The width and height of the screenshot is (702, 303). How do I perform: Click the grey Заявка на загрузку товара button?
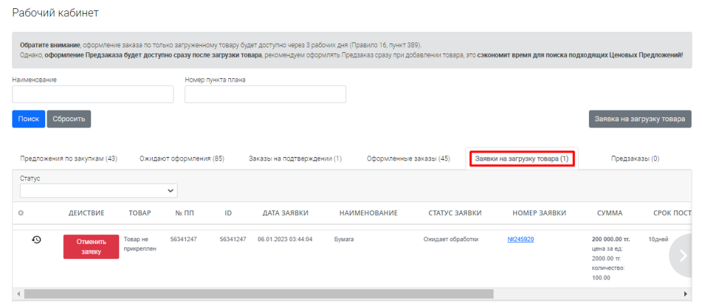pos(640,119)
